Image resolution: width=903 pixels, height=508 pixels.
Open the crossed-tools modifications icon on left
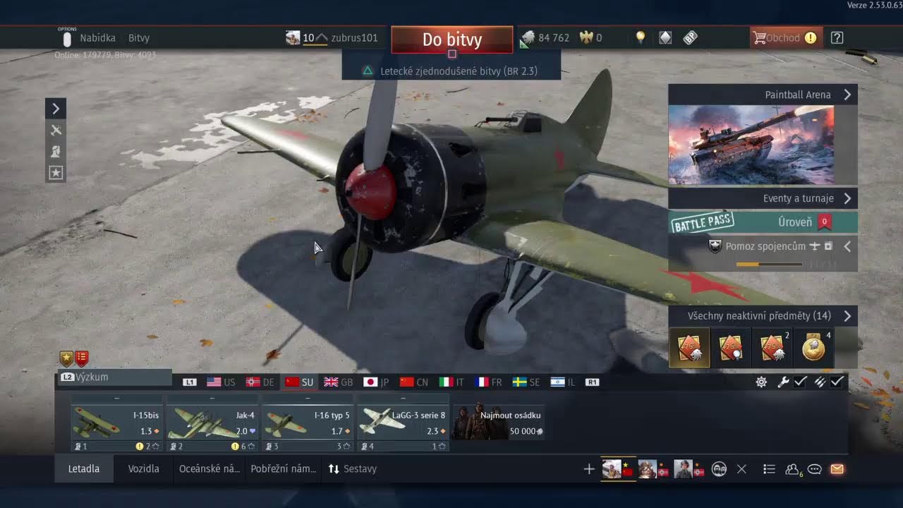56,130
